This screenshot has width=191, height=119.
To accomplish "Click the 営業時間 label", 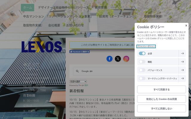I will tap(29, 95).
